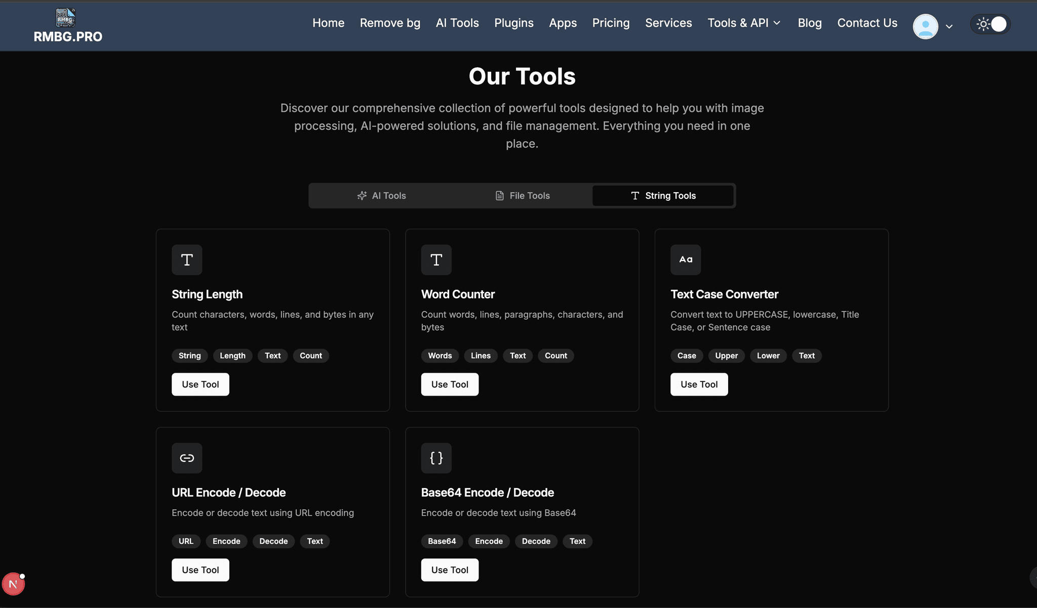Image resolution: width=1037 pixels, height=608 pixels.
Task: Click the RMBG.PRO logo icon
Action: point(65,17)
